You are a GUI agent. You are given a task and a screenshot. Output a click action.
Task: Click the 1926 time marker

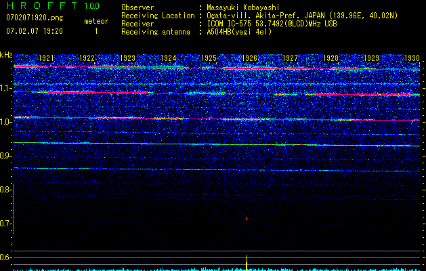click(250, 58)
